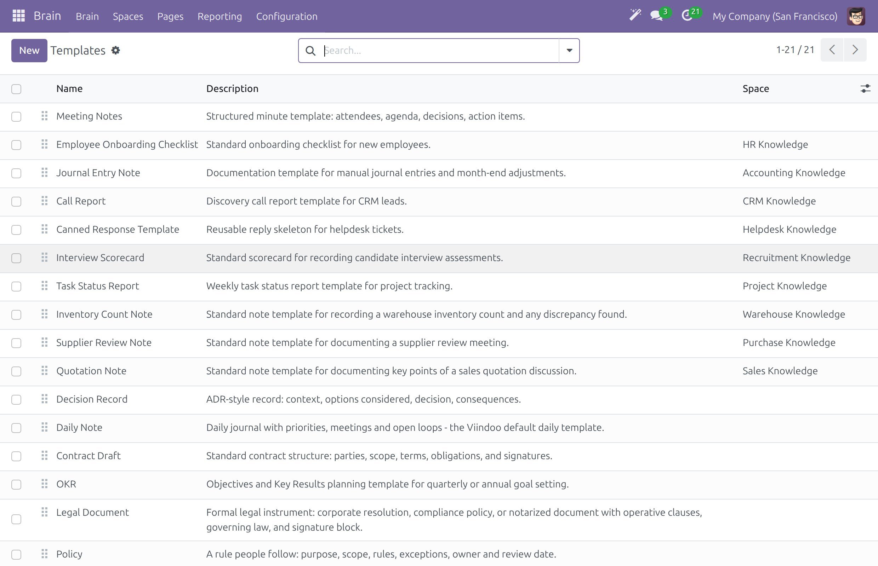This screenshot has height=566, width=878.
Task: Check the Meeting Notes row checkbox
Action: tap(16, 116)
